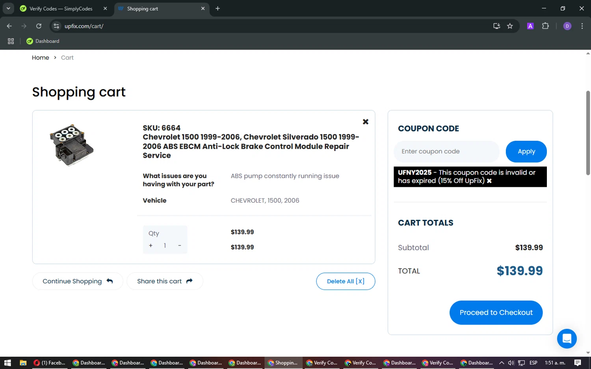Delete all items from cart
591x369 pixels.
pyautogui.click(x=346, y=281)
